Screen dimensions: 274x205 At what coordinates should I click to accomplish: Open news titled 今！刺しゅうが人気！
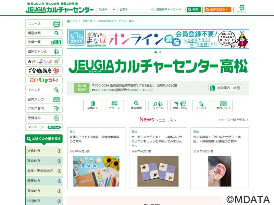tap(157, 141)
